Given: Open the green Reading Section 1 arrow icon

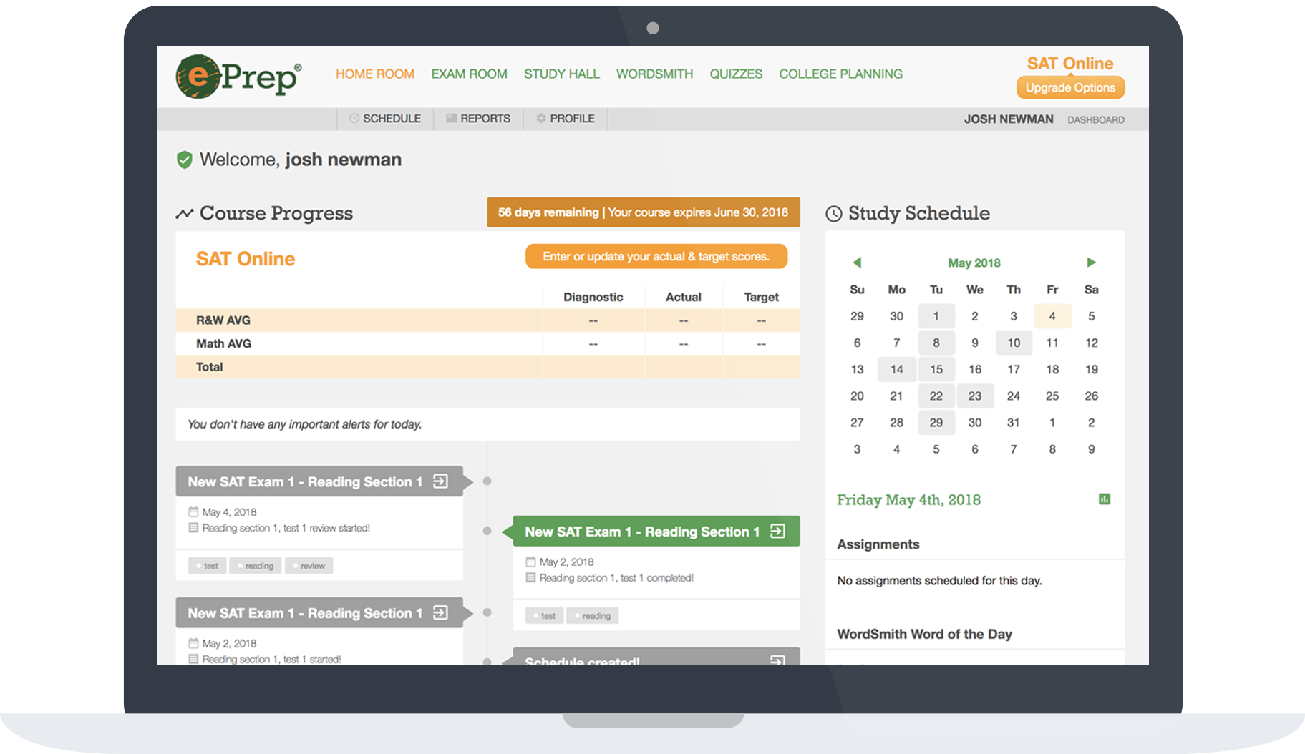Looking at the screenshot, I should 777,532.
